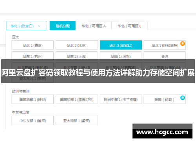Choose region 华北 2 (北京)

point(77,45)
